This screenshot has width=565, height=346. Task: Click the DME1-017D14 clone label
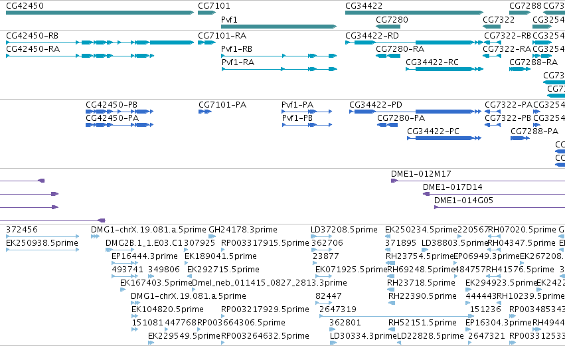[453, 187]
